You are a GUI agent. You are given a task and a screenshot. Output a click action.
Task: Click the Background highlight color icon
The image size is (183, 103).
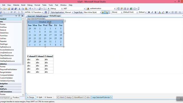pos(163,12)
